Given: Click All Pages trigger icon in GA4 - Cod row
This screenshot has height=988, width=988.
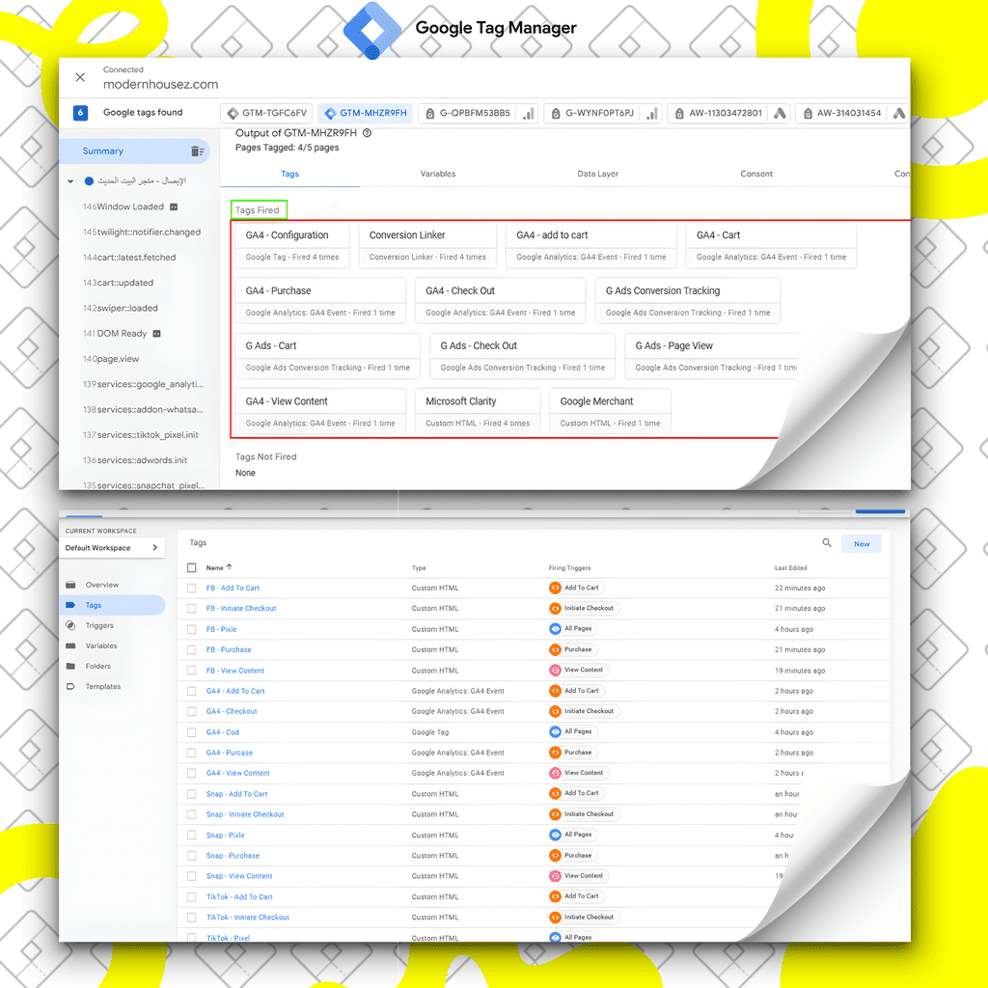Looking at the screenshot, I should 555,731.
